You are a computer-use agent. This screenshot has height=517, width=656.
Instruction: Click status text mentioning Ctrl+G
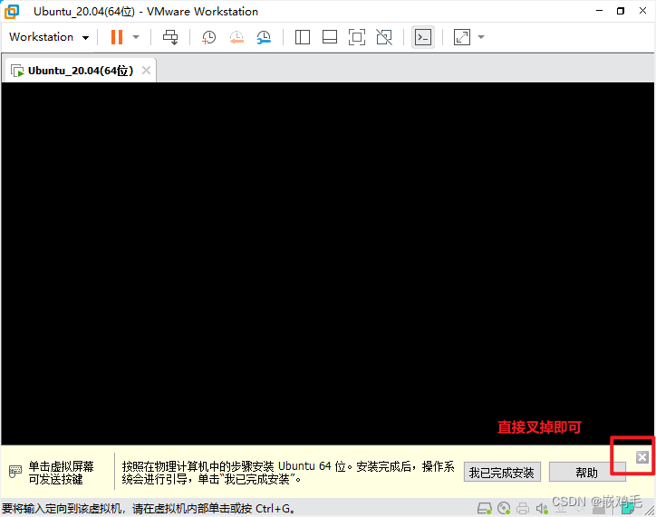149,508
